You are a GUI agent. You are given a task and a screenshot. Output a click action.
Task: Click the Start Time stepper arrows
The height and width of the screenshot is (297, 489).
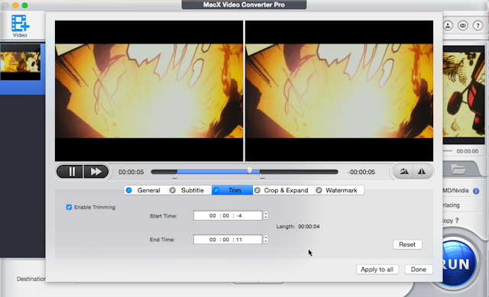pos(266,215)
